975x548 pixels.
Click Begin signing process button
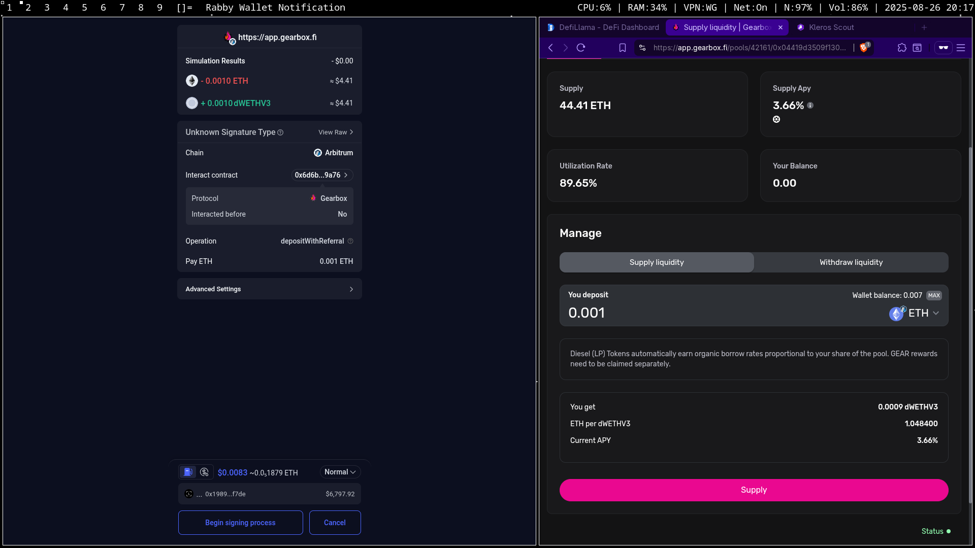coord(240,523)
